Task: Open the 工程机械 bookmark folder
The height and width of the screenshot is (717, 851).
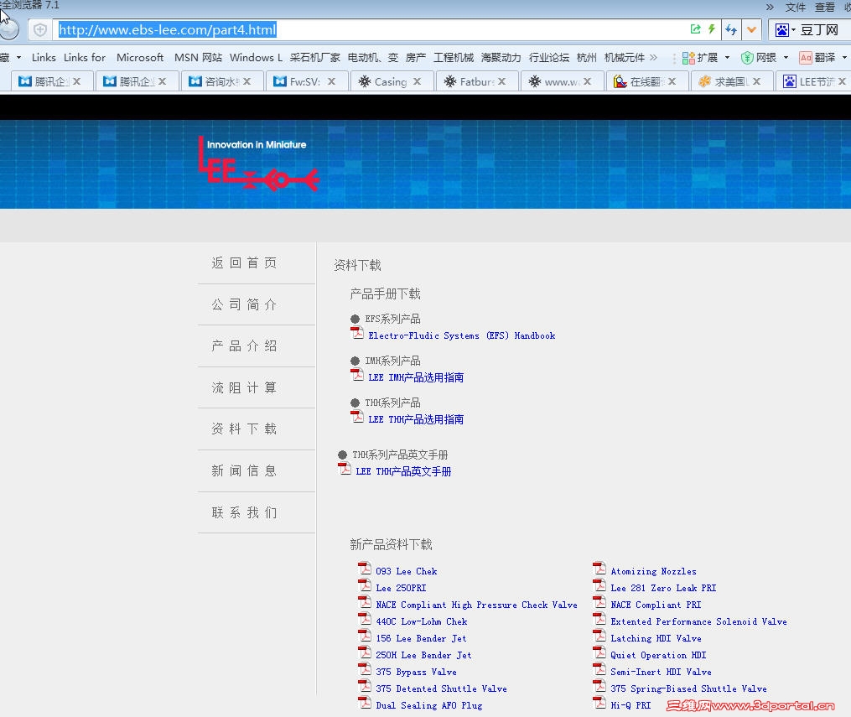Action: 454,58
